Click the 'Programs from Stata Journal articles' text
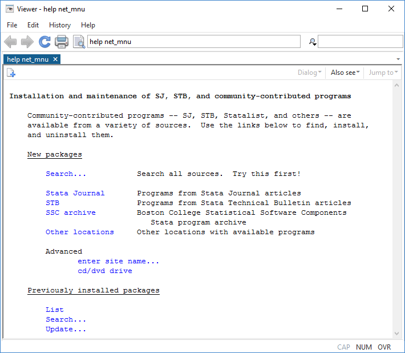The height and width of the screenshot is (353, 405). [x=219, y=193]
